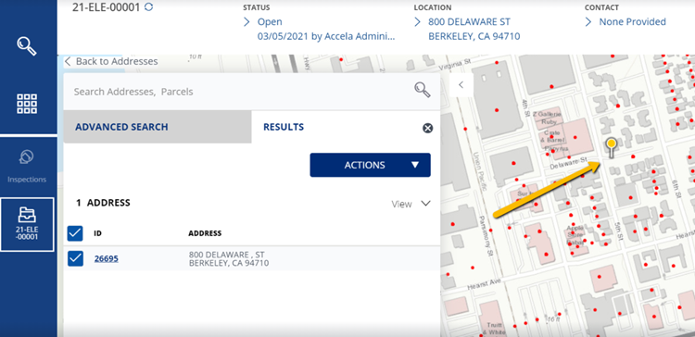Expand the CONTACT None Provided chevron

(x=588, y=21)
